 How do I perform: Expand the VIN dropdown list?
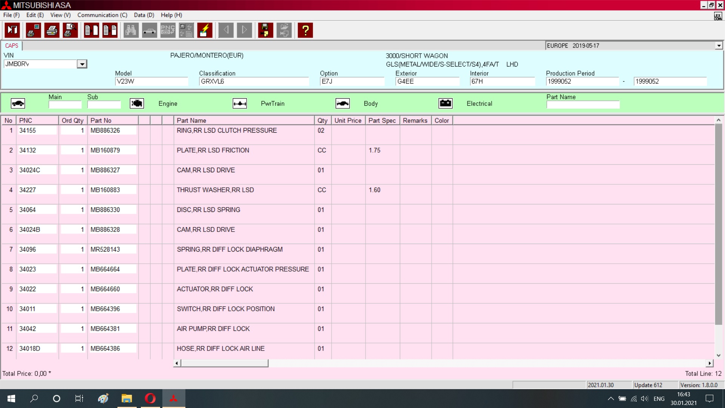click(82, 64)
